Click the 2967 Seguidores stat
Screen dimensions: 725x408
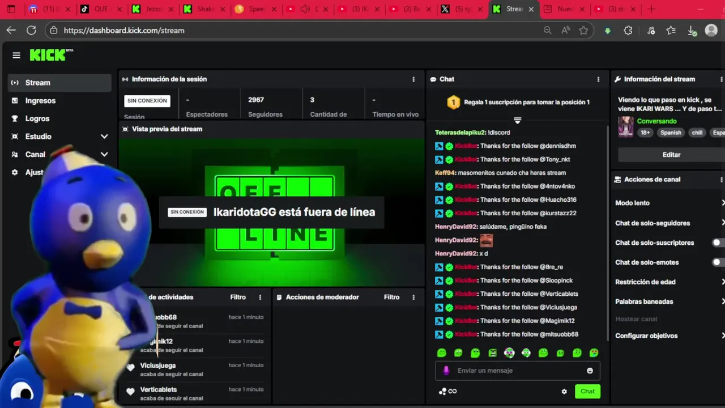click(265, 107)
